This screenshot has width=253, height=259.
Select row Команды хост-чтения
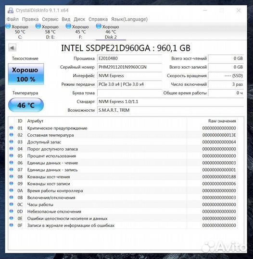coord(123,177)
